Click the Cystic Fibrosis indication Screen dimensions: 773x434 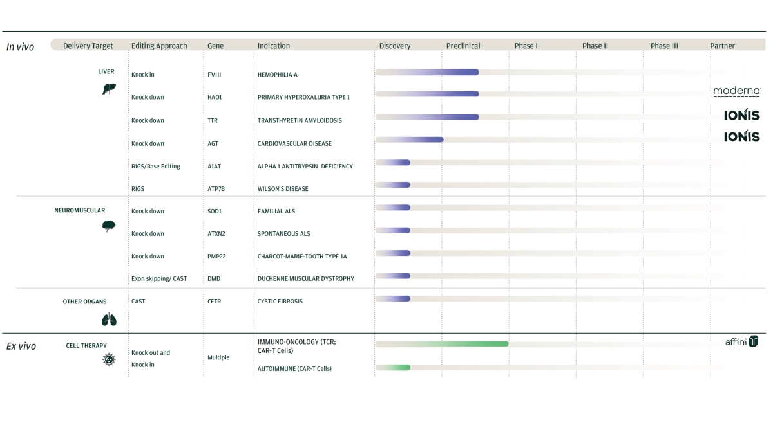[280, 302]
